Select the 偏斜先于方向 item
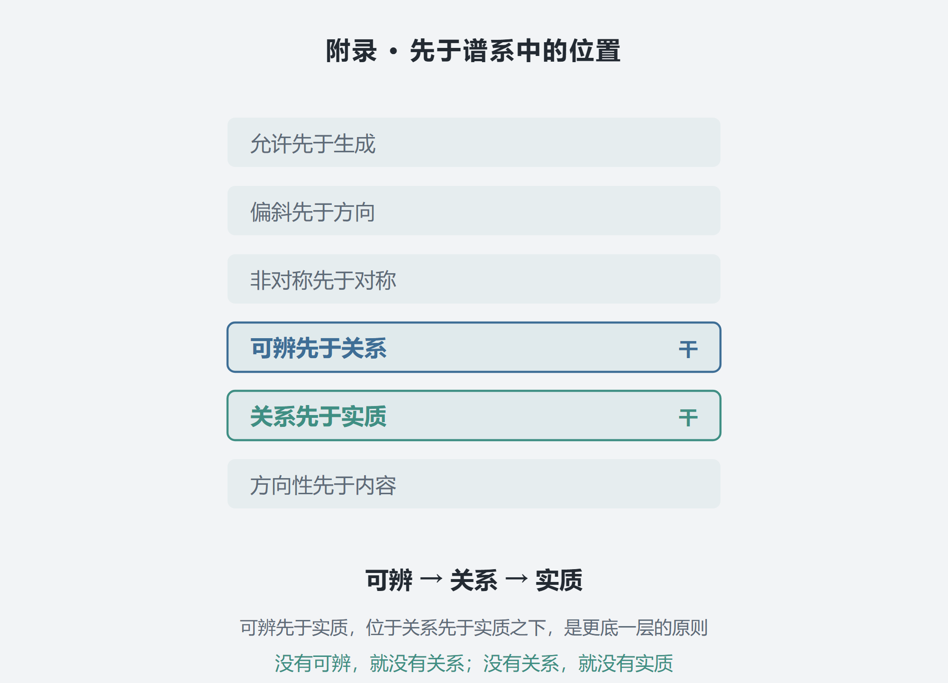Viewport: 948px width, 683px height. click(474, 211)
